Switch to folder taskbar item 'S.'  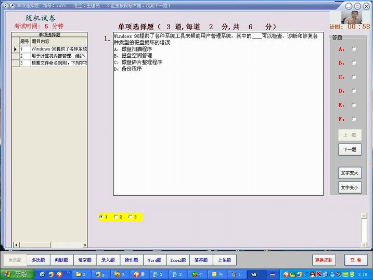click(82, 274)
